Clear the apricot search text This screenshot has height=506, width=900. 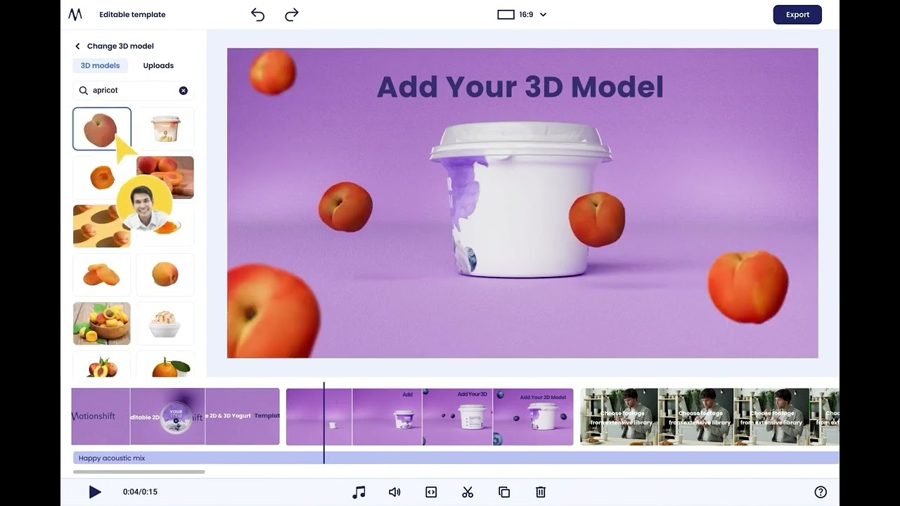184,91
